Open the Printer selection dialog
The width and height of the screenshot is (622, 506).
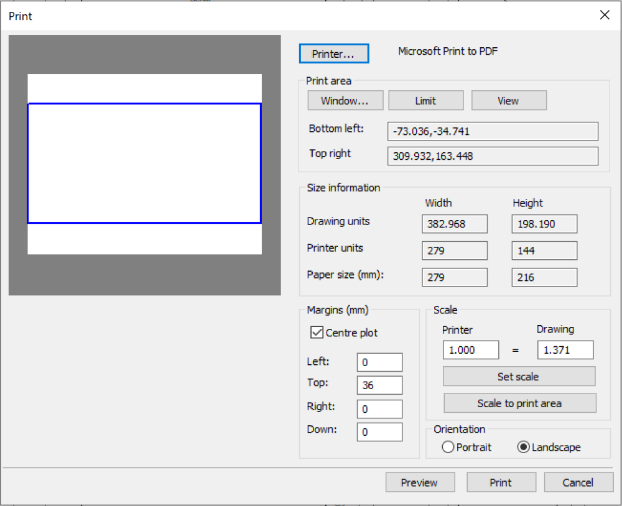(x=333, y=53)
